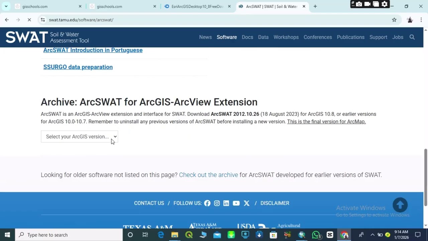Screen dimensions: 428x241
Task: Open the Chrome profile avatar
Action: tap(410, 20)
